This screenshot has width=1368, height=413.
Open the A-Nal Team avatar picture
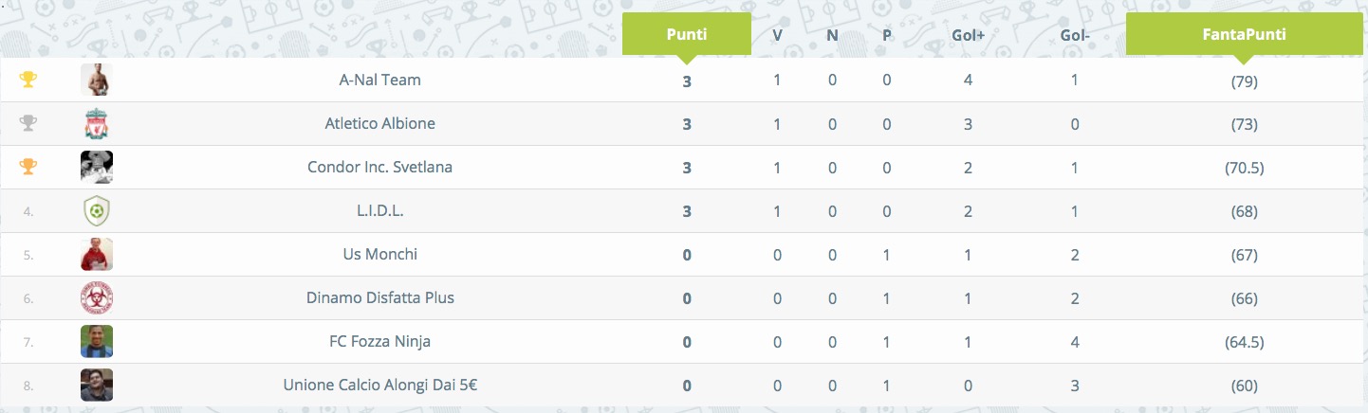(x=97, y=80)
